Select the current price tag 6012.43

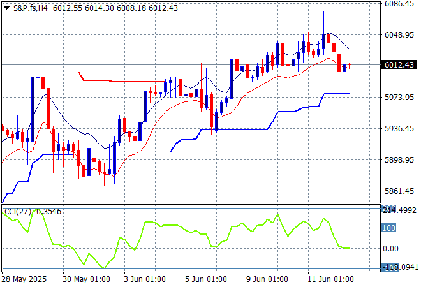point(399,65)
